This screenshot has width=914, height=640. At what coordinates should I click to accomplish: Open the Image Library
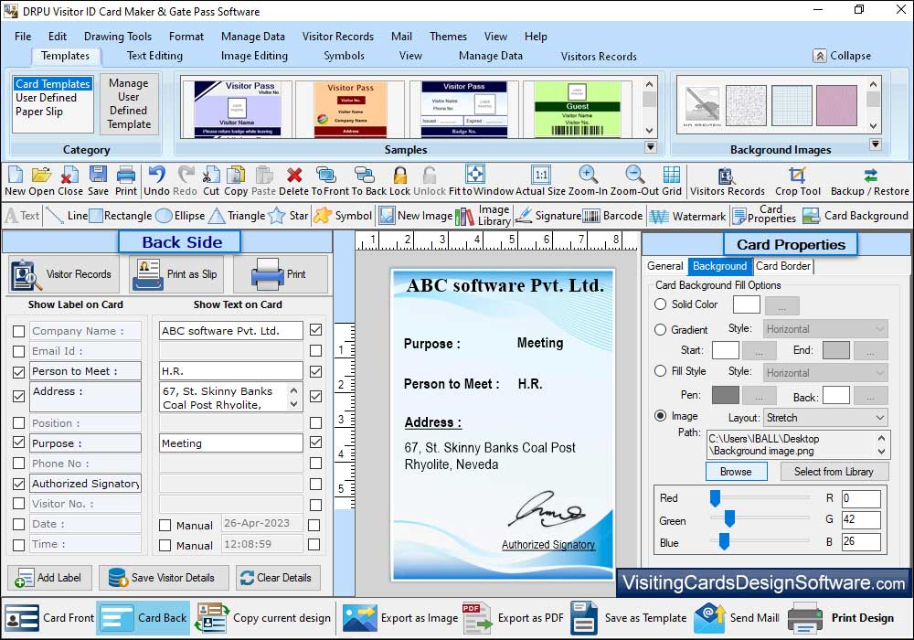pyautogui.click(x=483, y=216)
